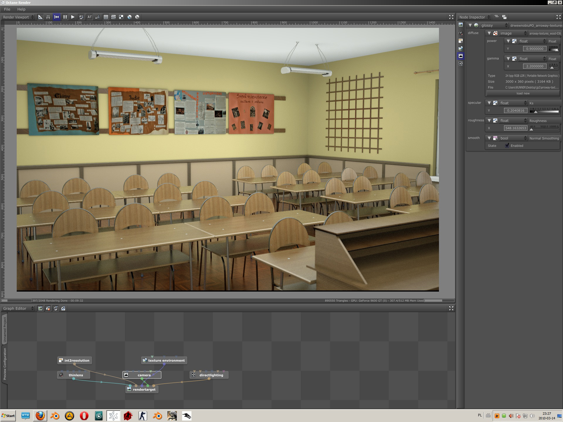
Task: Click the camera icon in inspector sidebar
Action: pyautogui.click(x=461, y=33)
